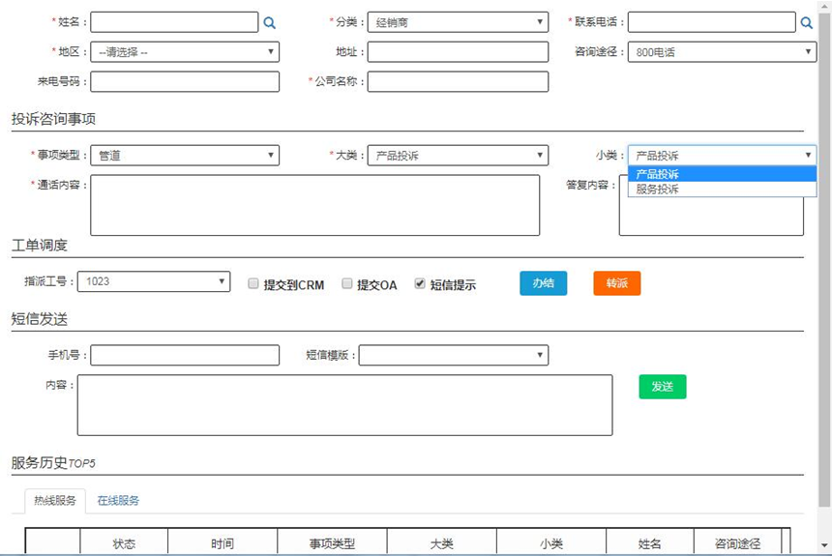Screen dimensions: 832x556
Task: Uncheck the 短信提示 checkbox
Action: (x=420, y=284)
